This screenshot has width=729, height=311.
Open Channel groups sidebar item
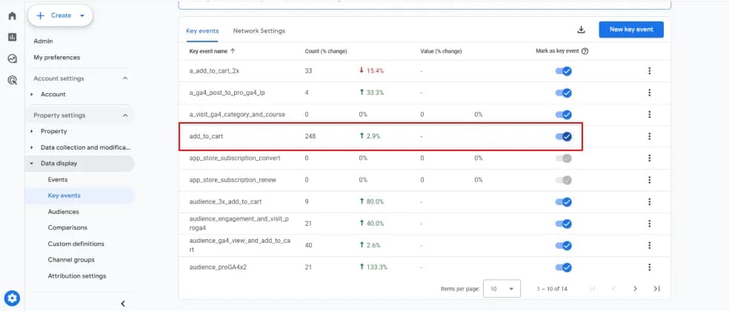click(71, 260)
